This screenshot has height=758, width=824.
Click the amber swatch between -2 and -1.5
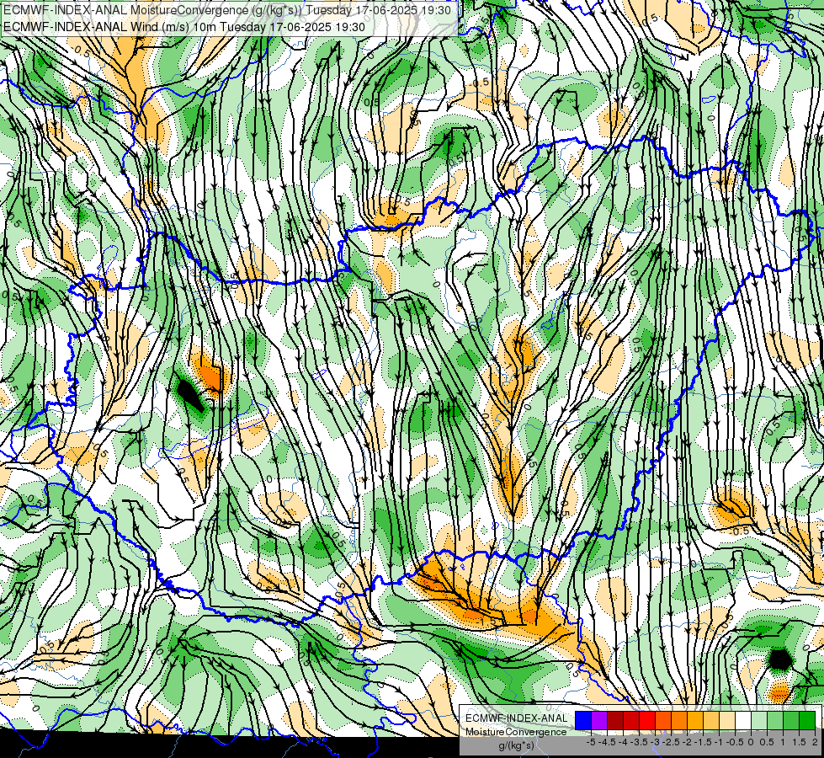click(x=695, y=721)
